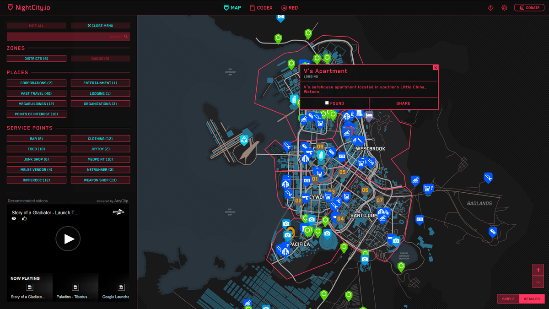
Task: Toggle FAST TRAVEL (40) filter
Action: [37, 93]
